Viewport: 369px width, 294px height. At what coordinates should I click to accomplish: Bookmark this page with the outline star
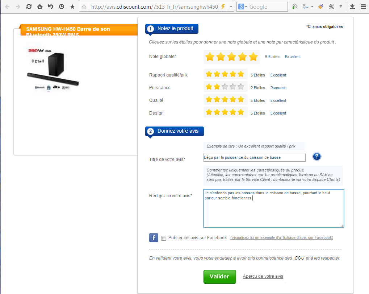[84, 7]
